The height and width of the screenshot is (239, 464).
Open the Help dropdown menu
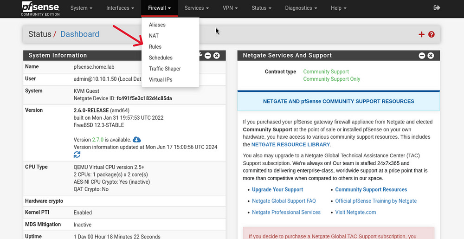click(x=339, y=8)
